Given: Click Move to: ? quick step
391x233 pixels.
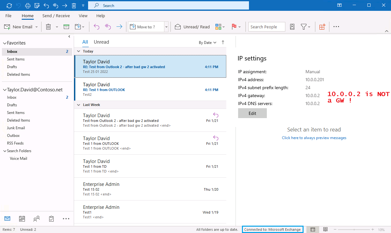Looking at the screenshot, I should click(146, 27).
